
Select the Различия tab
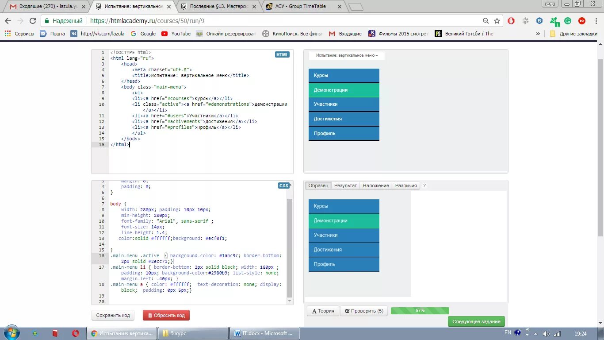pos(406,185)
